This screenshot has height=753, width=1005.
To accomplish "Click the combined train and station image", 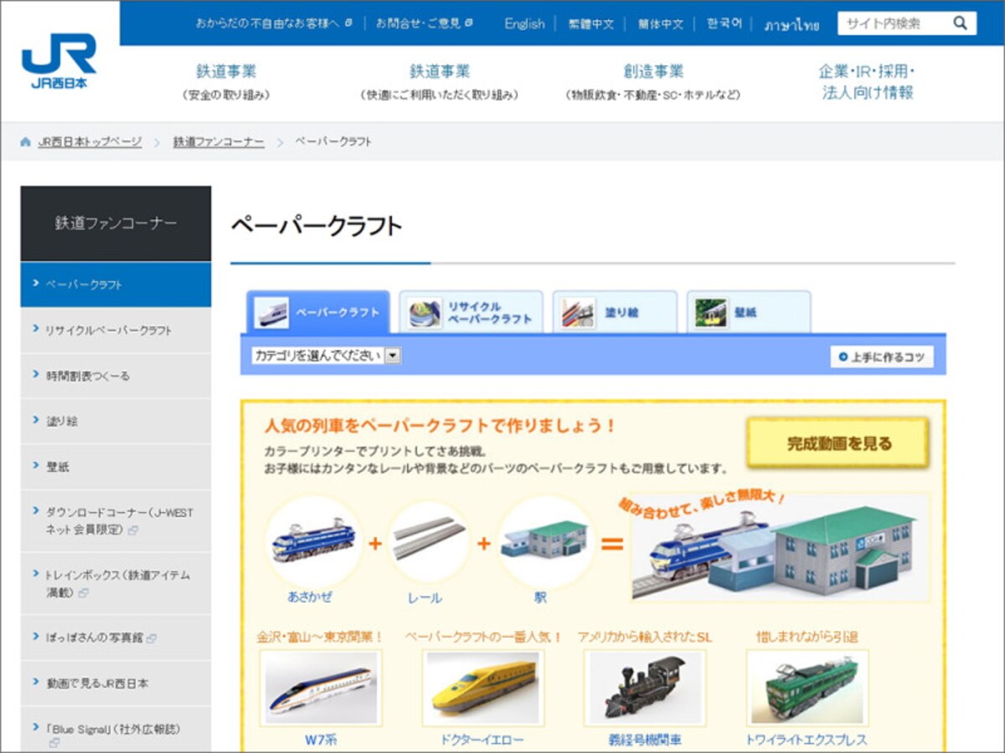I will tap(780, 546).
